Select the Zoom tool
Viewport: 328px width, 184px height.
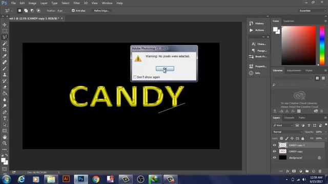tap(5, 143)
